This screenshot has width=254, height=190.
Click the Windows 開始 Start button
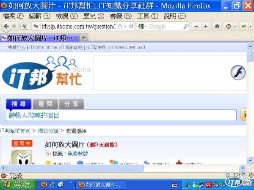(18, 185)
